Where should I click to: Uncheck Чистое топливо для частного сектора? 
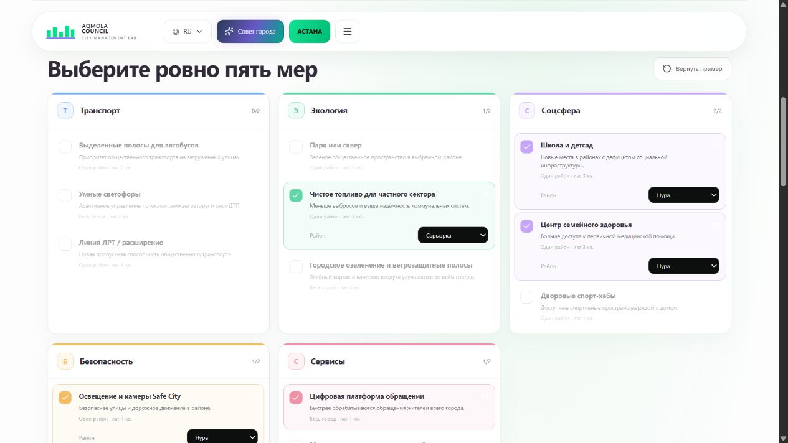coord(296,195)
